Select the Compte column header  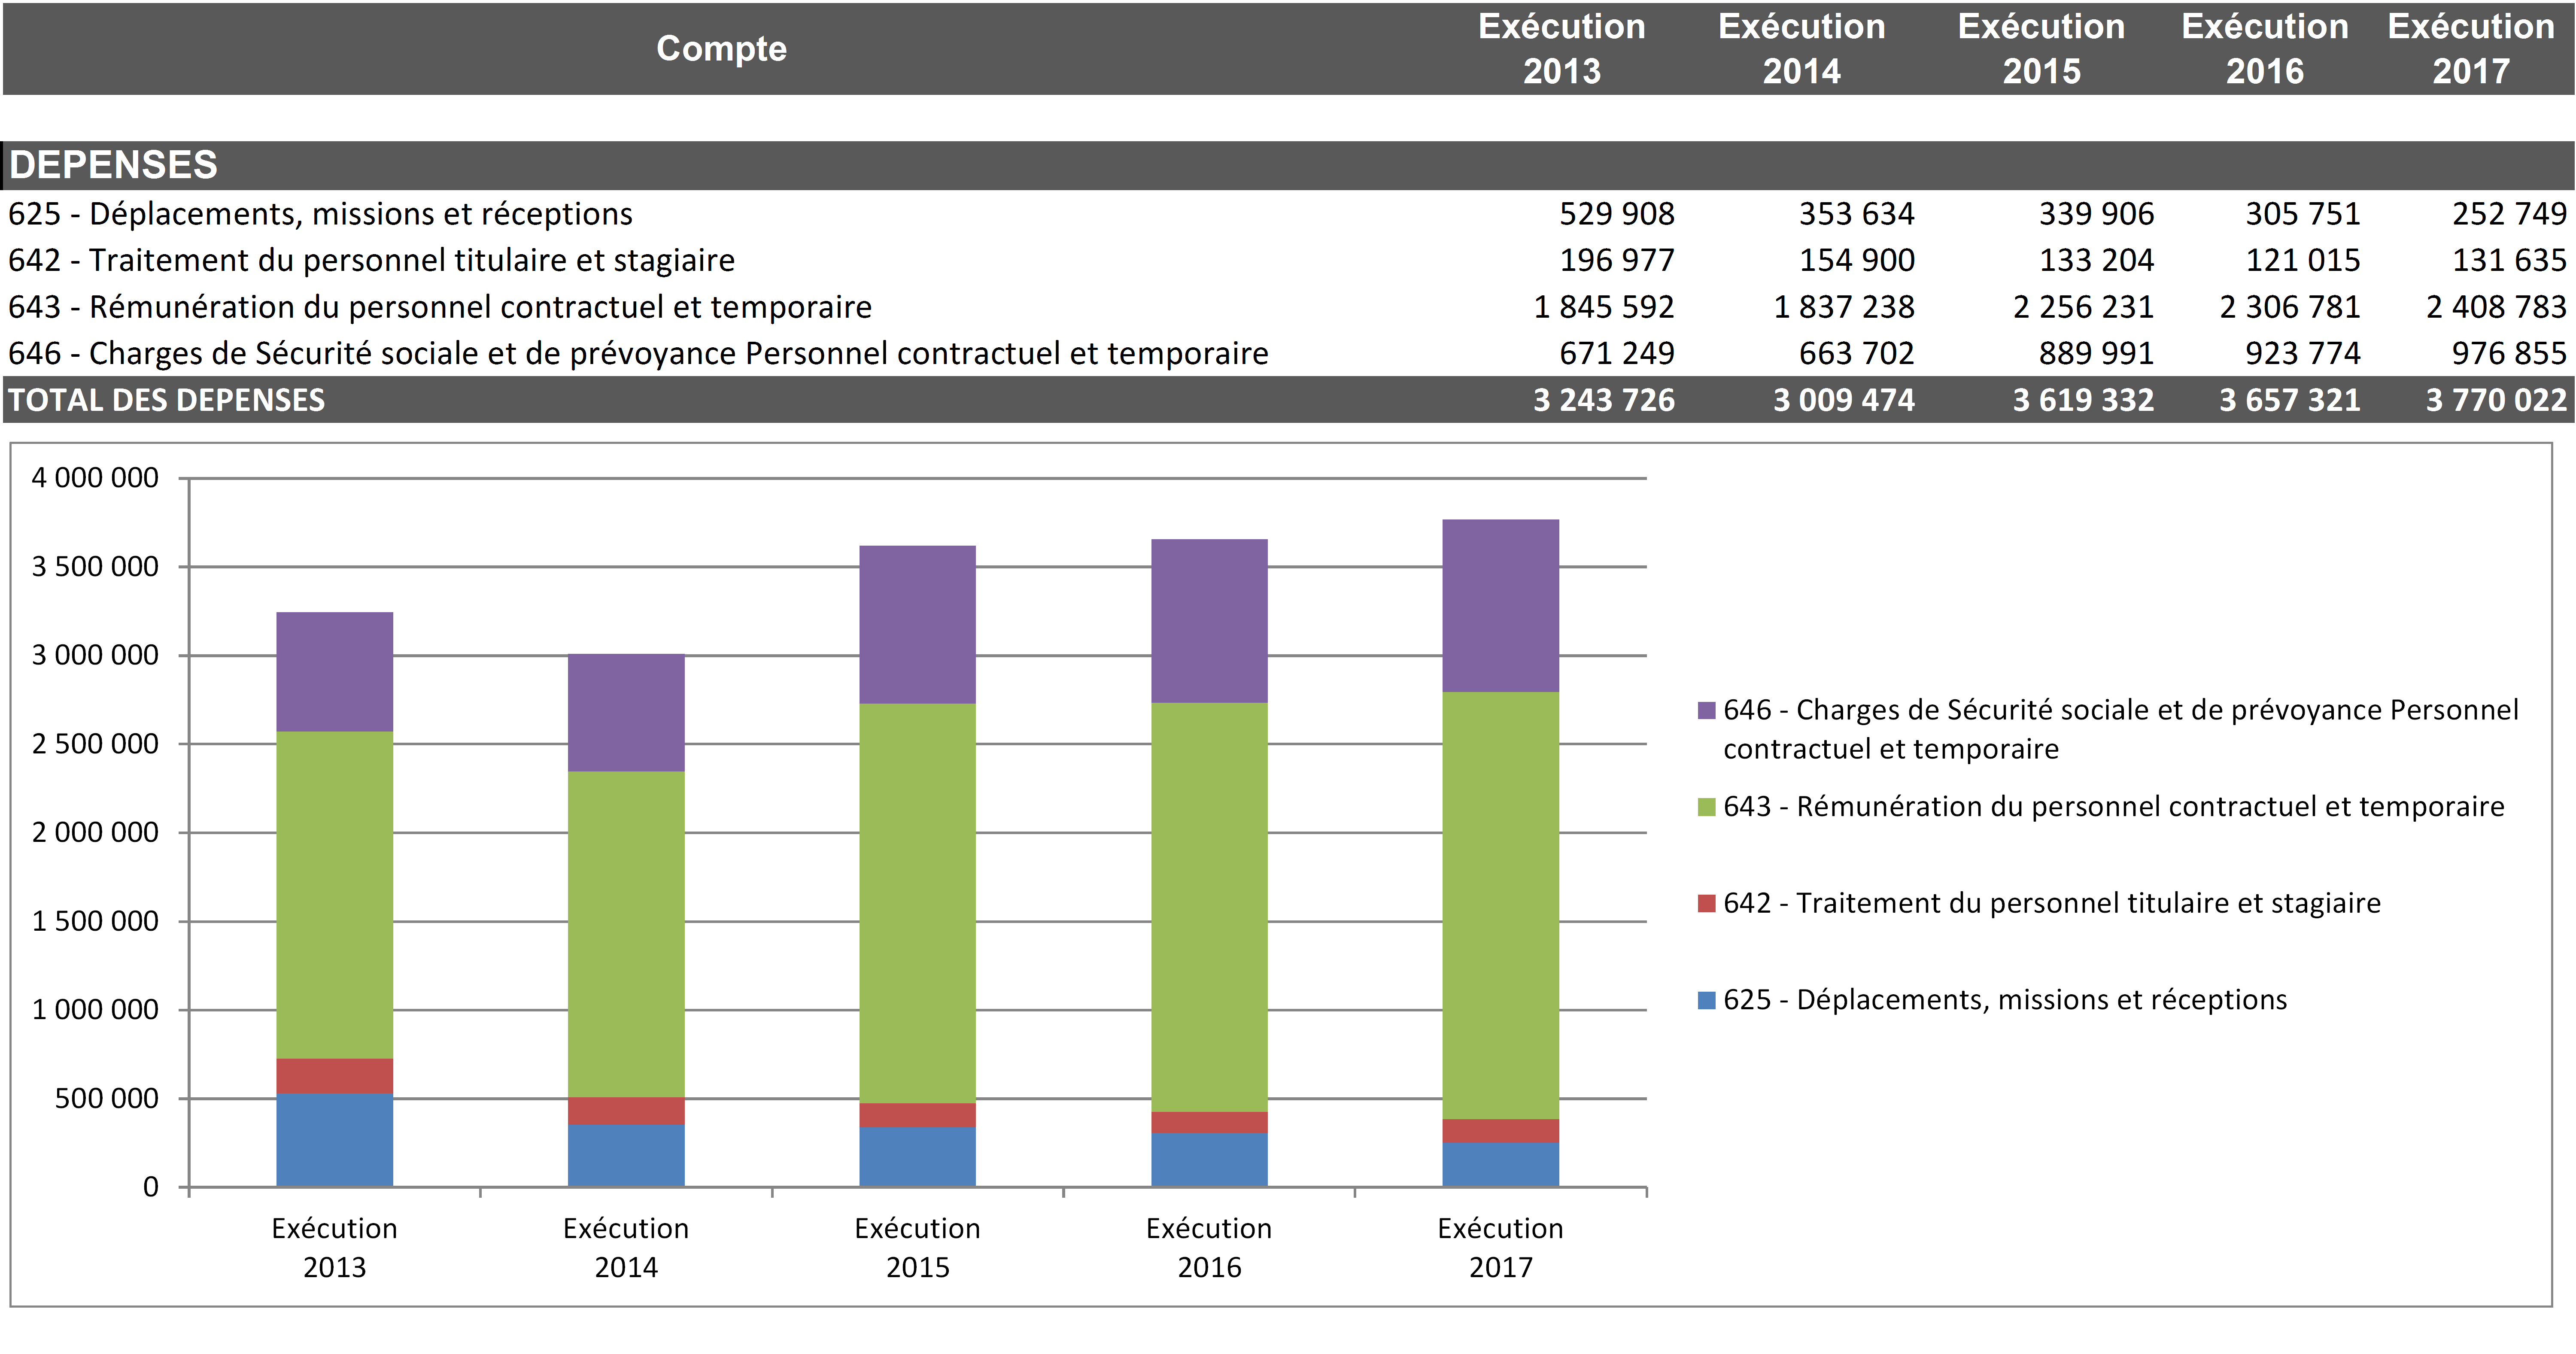721,48
